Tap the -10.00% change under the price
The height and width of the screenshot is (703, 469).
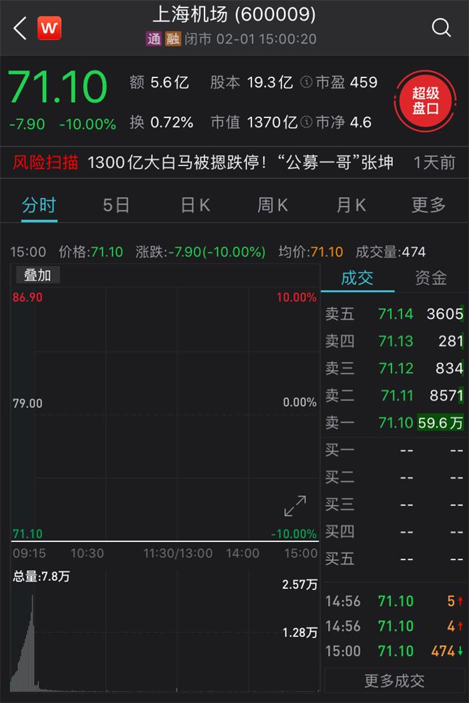pos(88,124)
